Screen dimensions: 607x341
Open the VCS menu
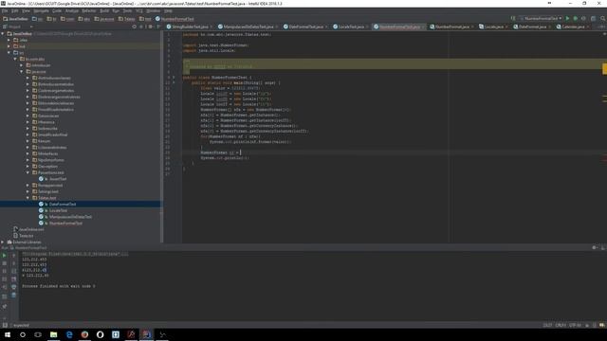point(139,10)
